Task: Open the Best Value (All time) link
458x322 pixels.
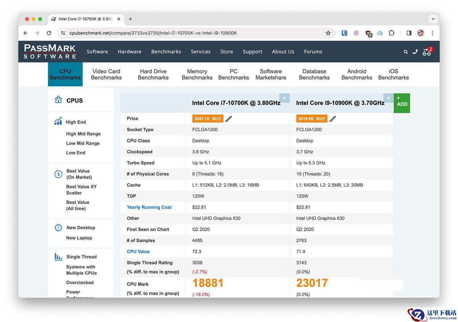Action: click(78, 205)
